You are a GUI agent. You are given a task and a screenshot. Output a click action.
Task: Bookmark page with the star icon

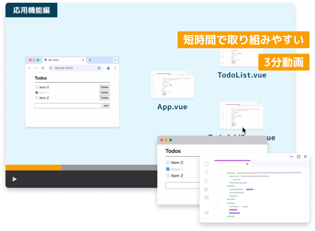pos(99,68)
